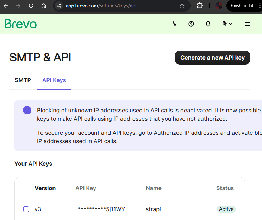The width and height of the screenshot is (262, 220).
Task: Open the activity pulse icon
Action: (x=174, y=24)
